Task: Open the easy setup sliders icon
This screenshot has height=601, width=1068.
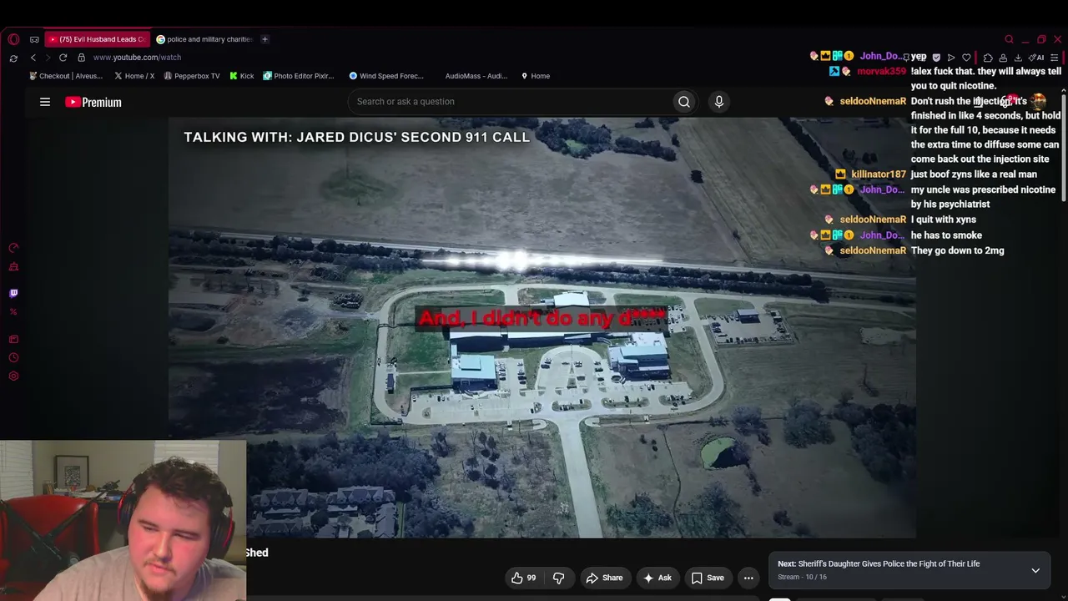Action: point(1055,58)
